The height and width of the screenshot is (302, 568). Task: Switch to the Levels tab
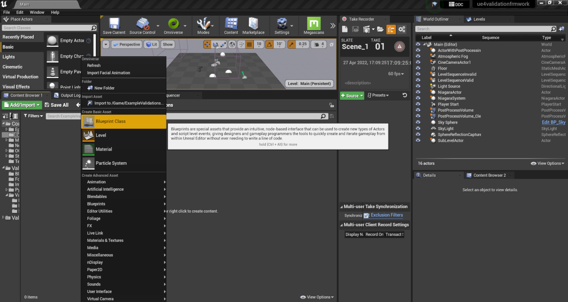[479, 19]
